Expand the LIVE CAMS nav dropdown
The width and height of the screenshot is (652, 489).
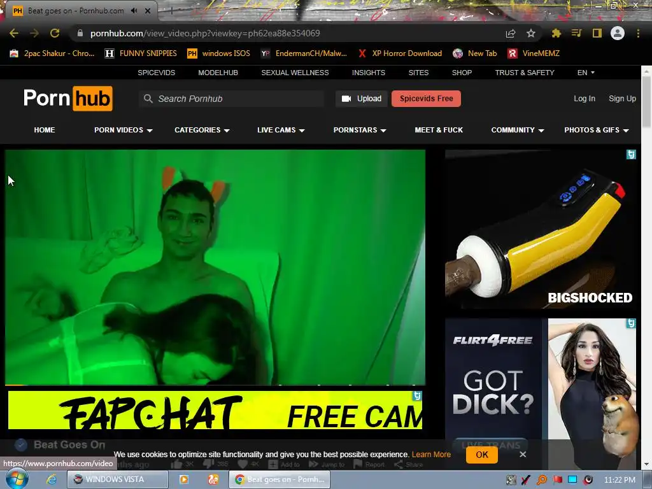(281, 130)
